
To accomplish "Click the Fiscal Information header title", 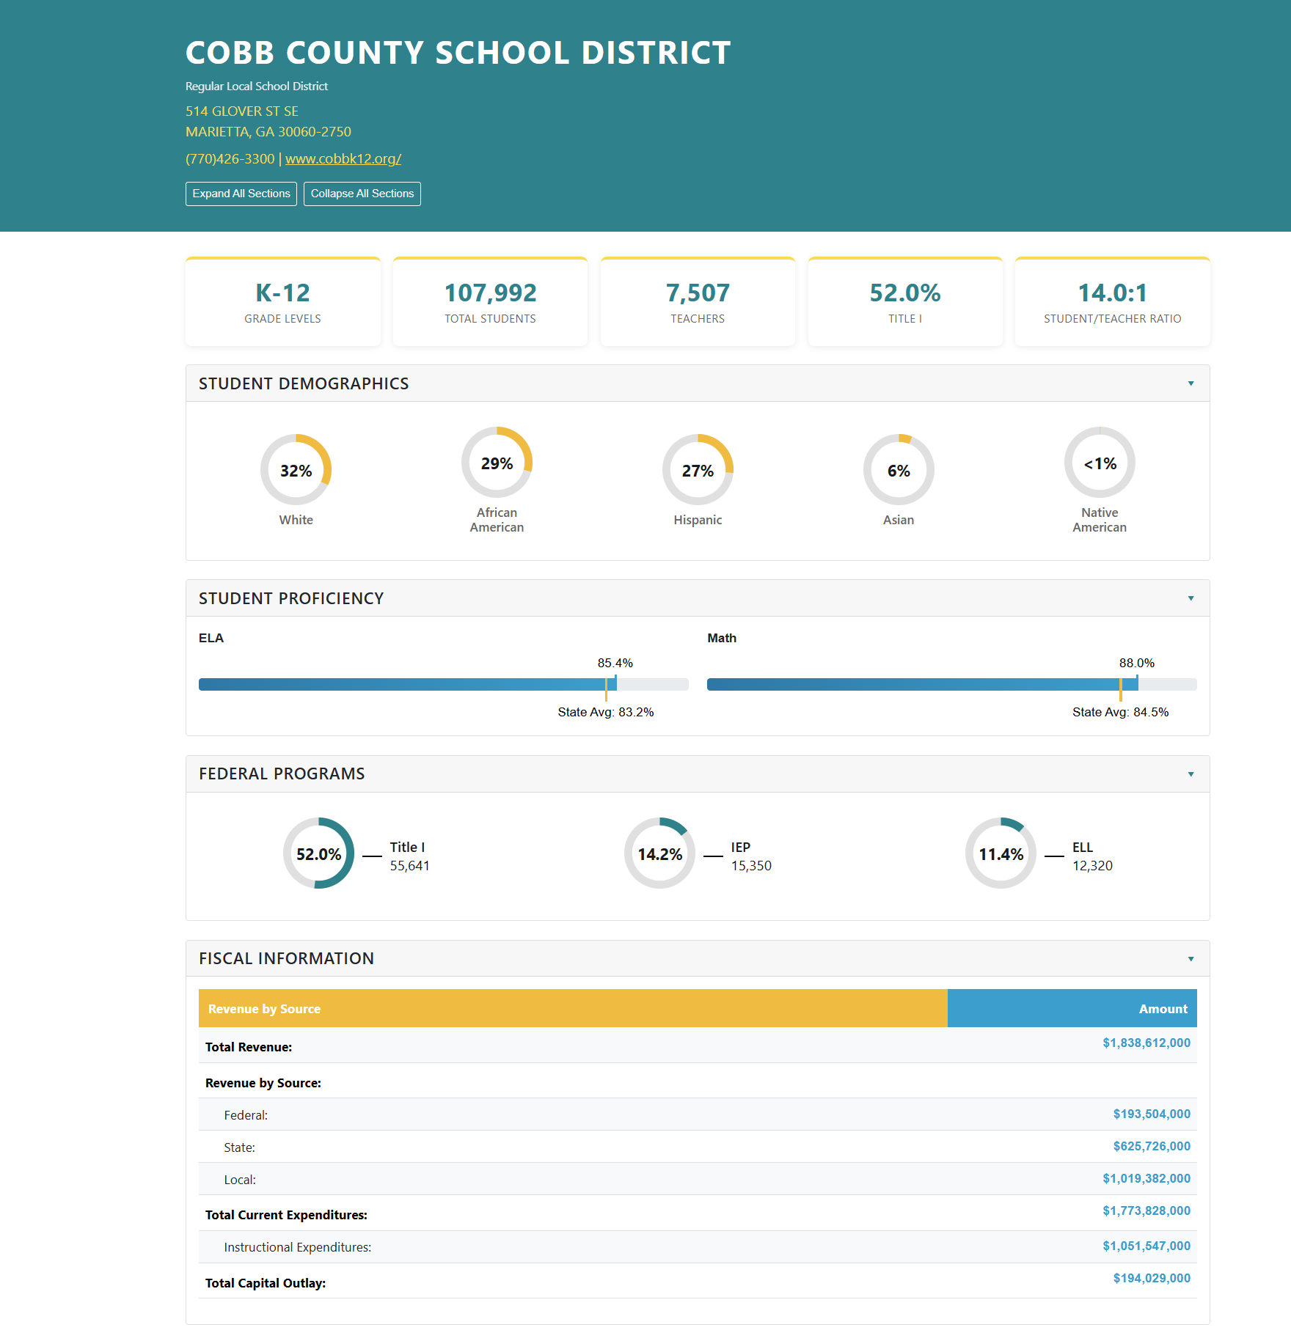I will tap(286, 959).
